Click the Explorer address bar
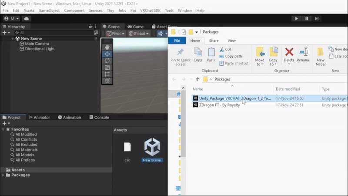The height and width of the screenshot is (196, 348). pyautogui.click(x=275, y=79)
